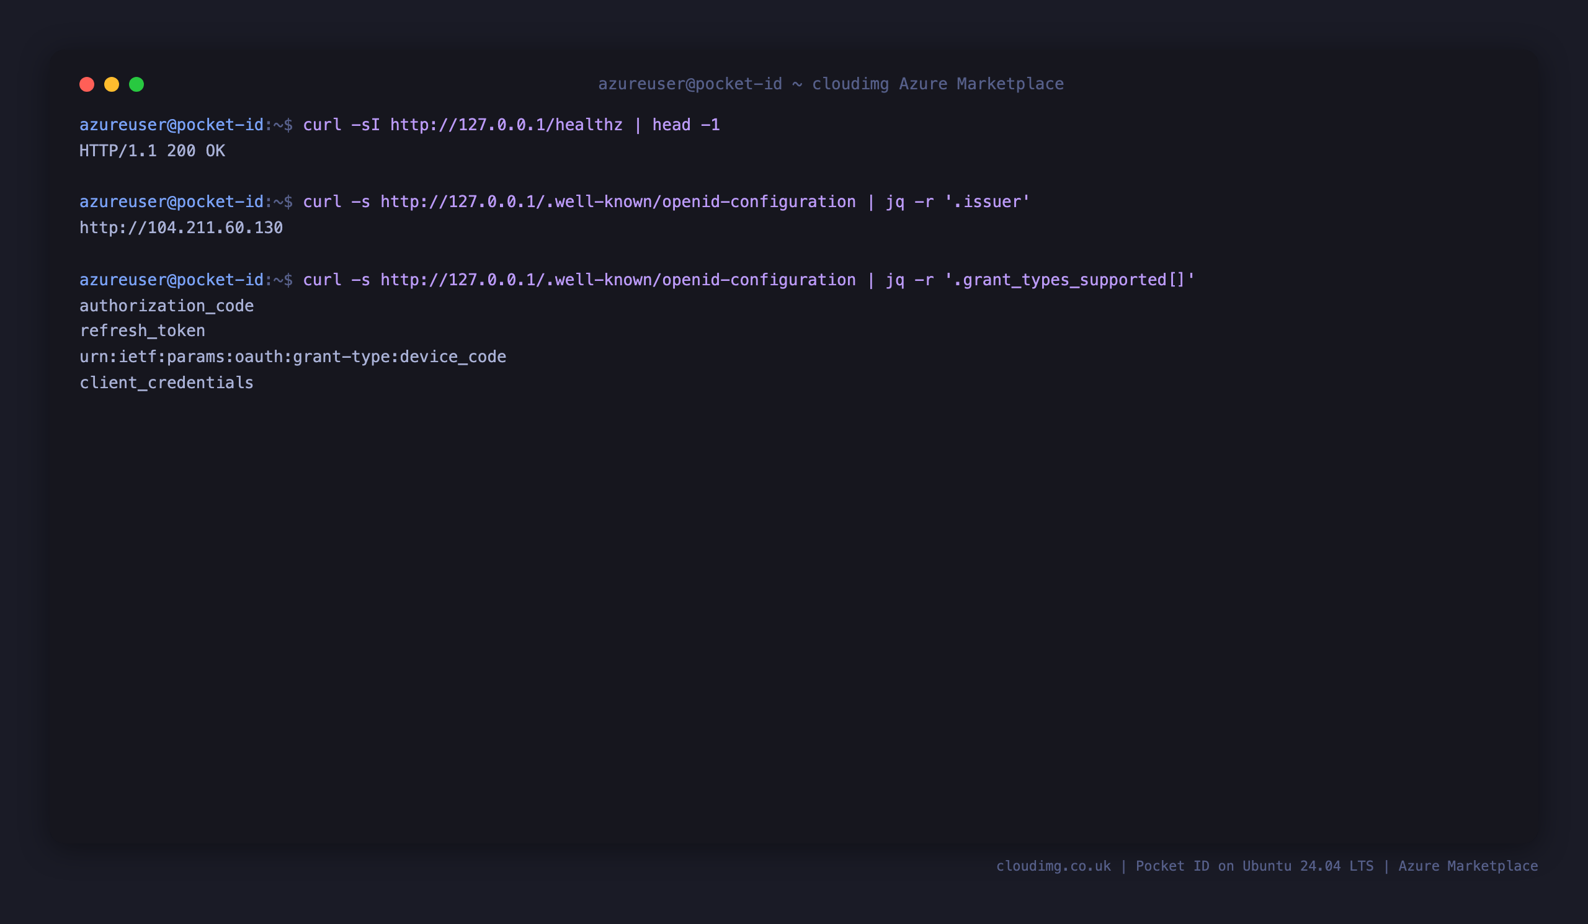
Task: Click the yellow minimize window dot
Action: [x=112, y=84]
